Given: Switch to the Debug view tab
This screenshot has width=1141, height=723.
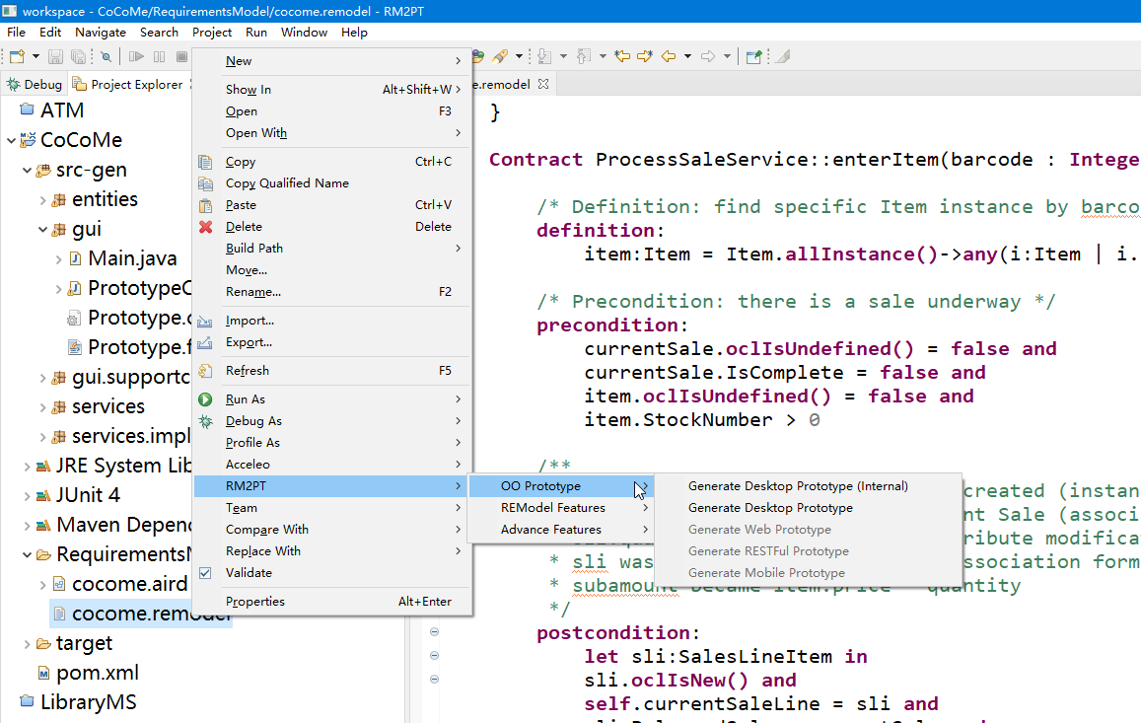Looking at the screenshot, I should point(35,85).
